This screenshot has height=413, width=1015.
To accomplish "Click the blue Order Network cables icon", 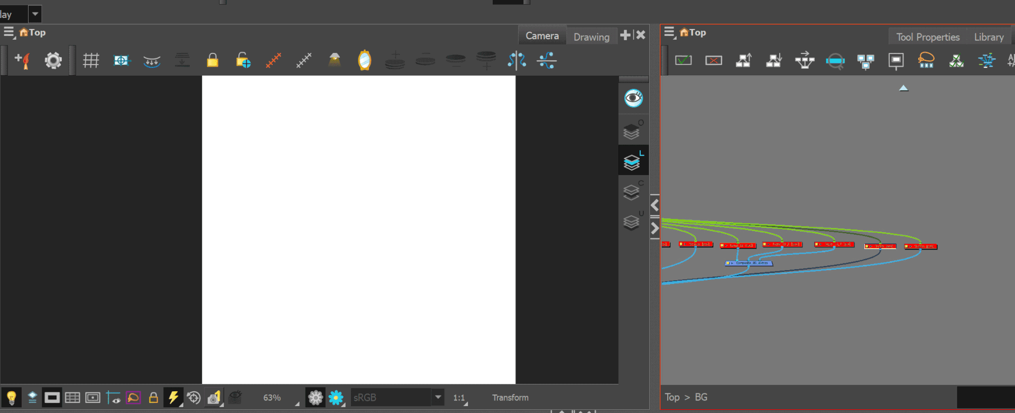I will tap(986, 61).
